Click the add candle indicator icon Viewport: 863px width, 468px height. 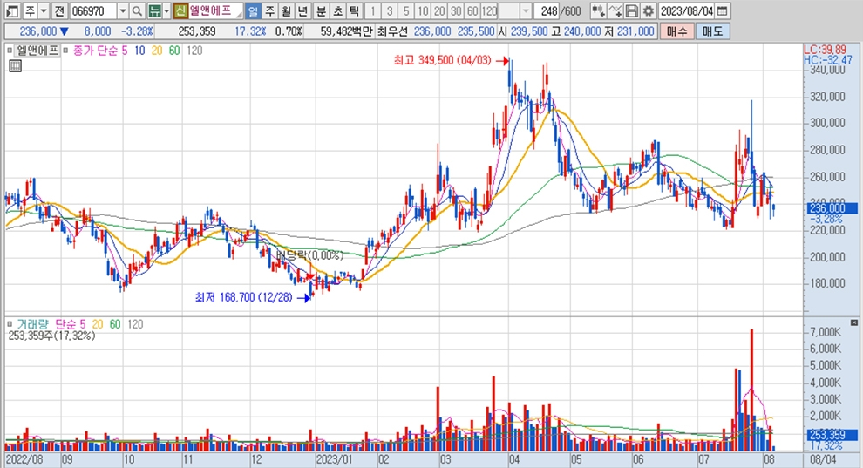pos(598,11)
